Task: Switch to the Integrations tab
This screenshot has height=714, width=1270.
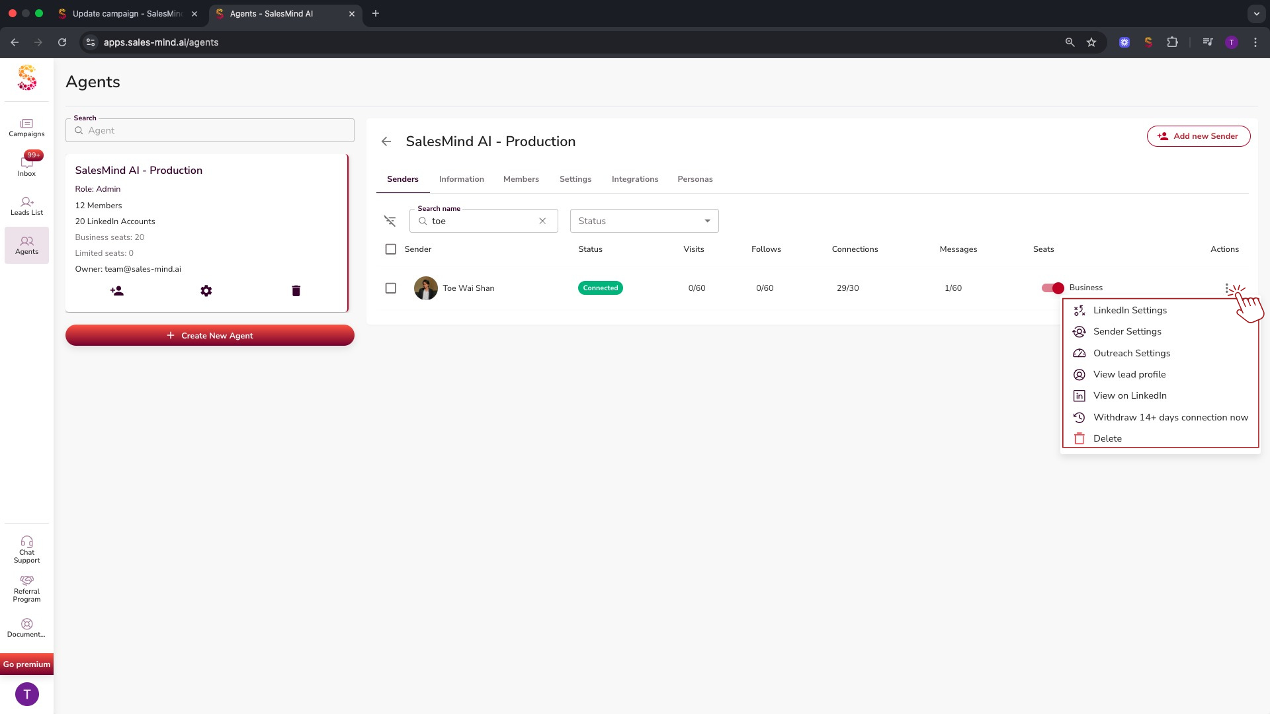Action: click(x=634, y=179)
